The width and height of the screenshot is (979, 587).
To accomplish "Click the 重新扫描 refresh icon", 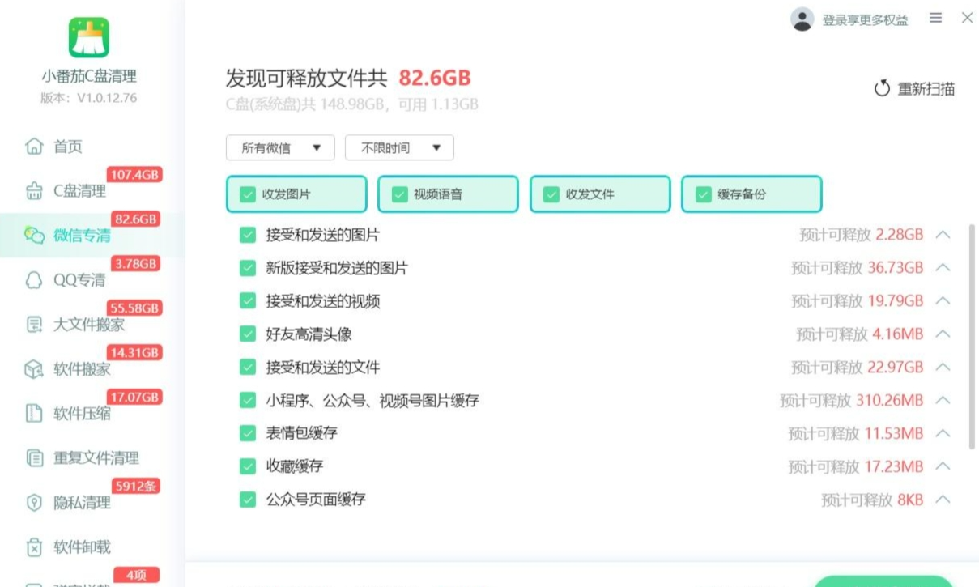I will [882, 89].
